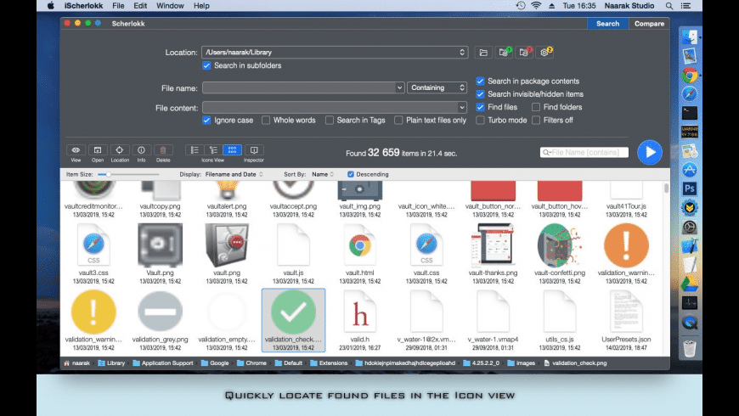Click the Library folder in path bar

pyautogui.click(x=111, y=363)
